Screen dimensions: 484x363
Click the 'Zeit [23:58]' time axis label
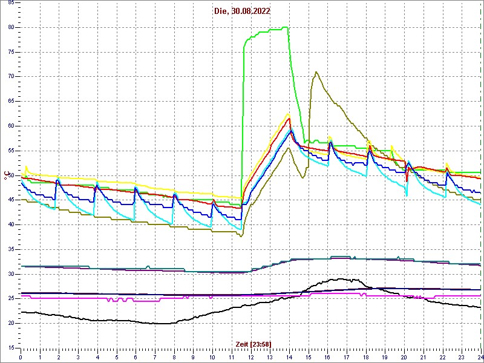click(x=253, y=344)
